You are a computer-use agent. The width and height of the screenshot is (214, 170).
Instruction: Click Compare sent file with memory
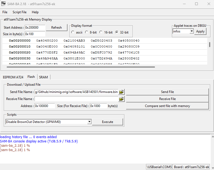pos(167,106)
